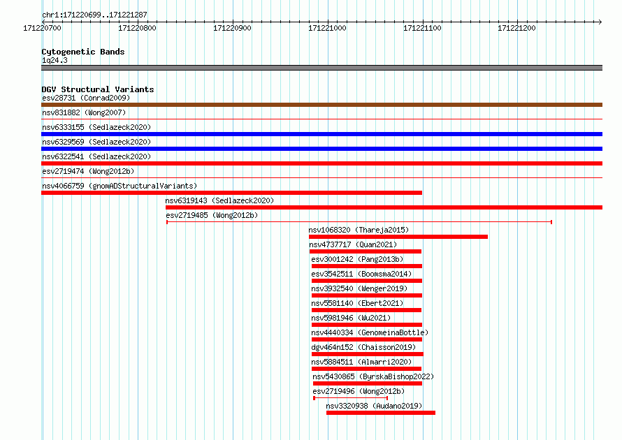This screenshot has height=440, width=622.
Task: Select the red nsv6322541 variant bar
Action: coord(321,163)
